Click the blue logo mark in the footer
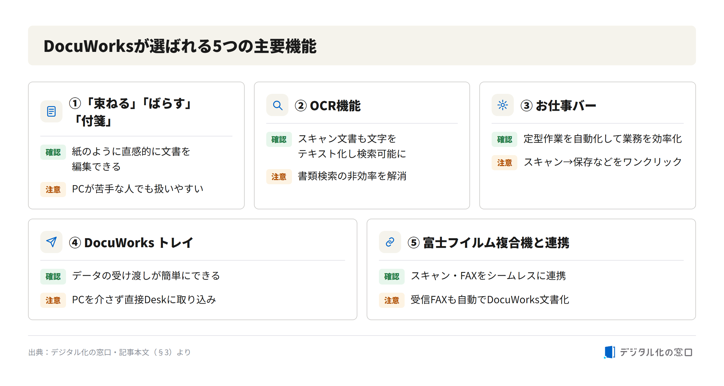Screen dimensions: 724x386 610,352
